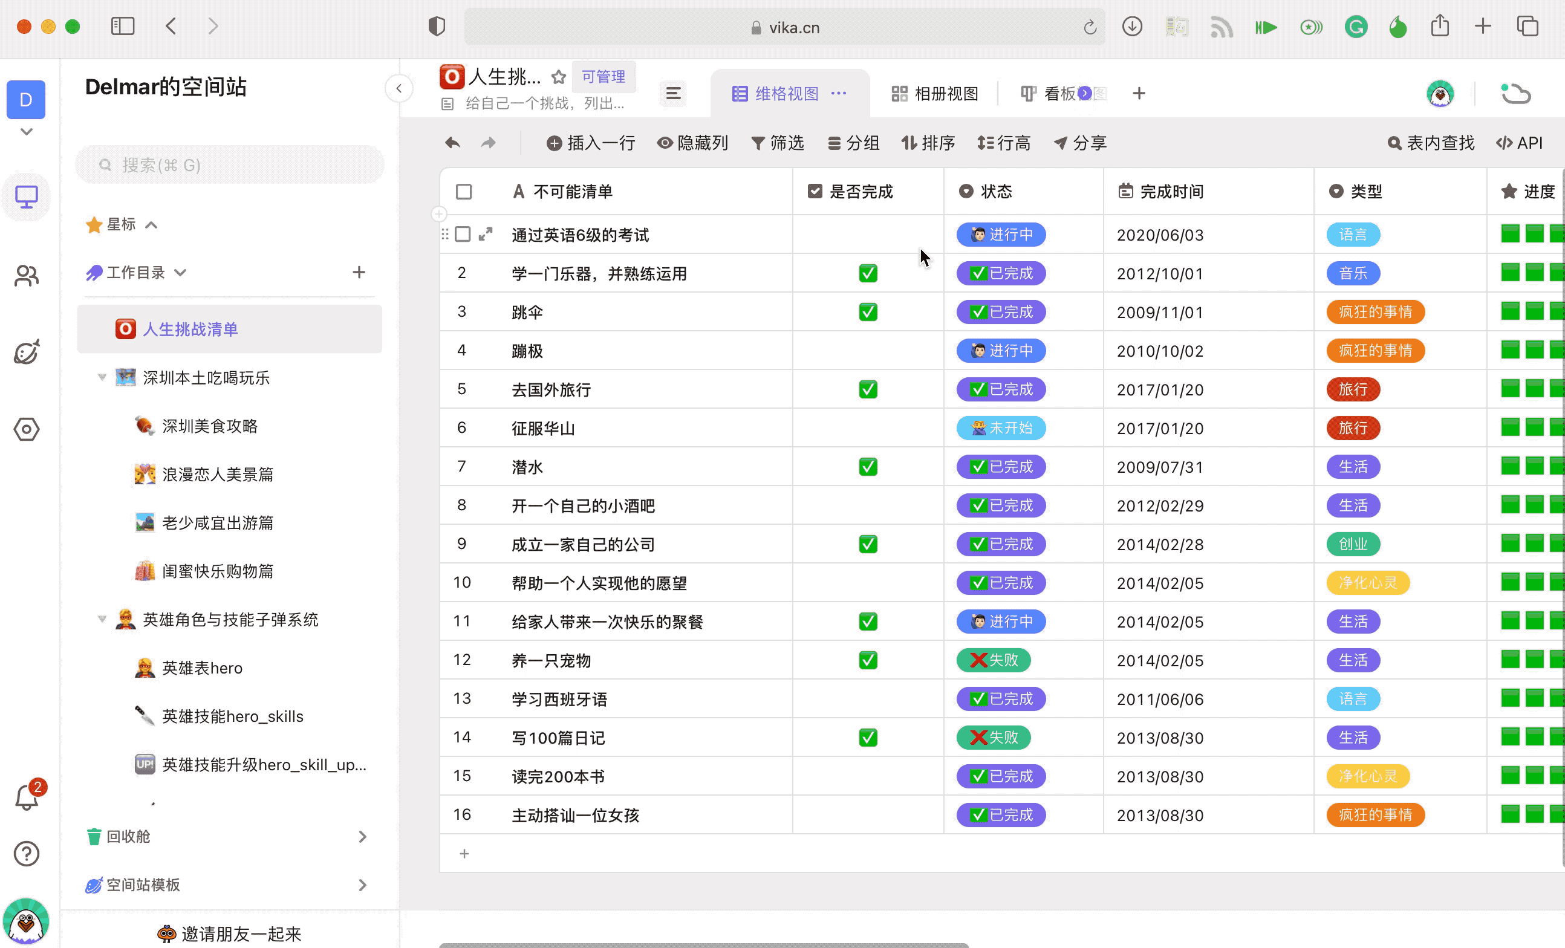The image size is (1565, 948).
Task: Open the contacts people icon in sidebar
Action: (x=27, y=276)
